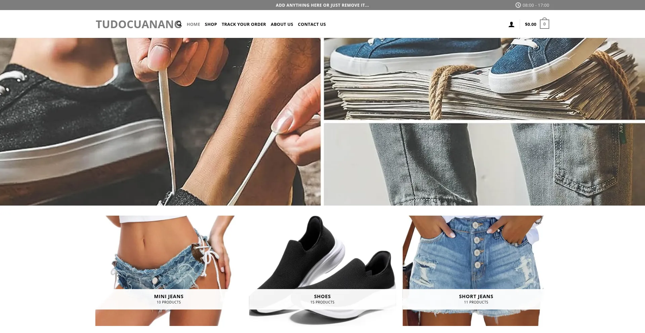This screenshot has height=333, width=645.
Task: Open the About Us page
Action: [x=282, y=24]
